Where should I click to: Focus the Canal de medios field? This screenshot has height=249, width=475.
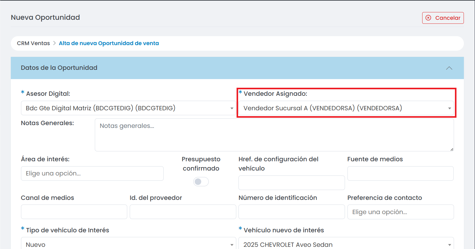pyautogui.click(x=74, y=212)
